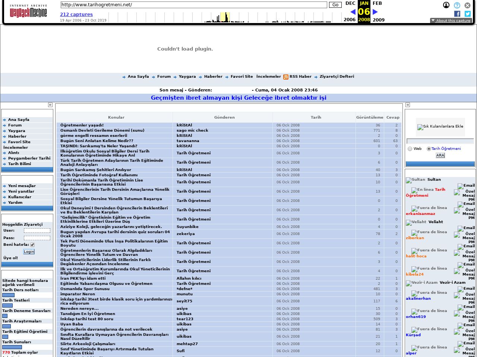477x357 pixels.
Task: Click the 212 captures link
Action: tap(76, 14)
